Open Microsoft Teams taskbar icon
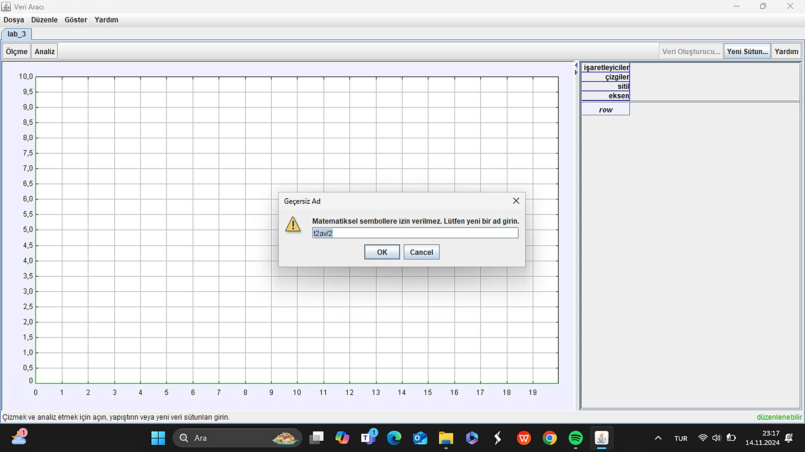805x452 pixels. tap(368, 438)
